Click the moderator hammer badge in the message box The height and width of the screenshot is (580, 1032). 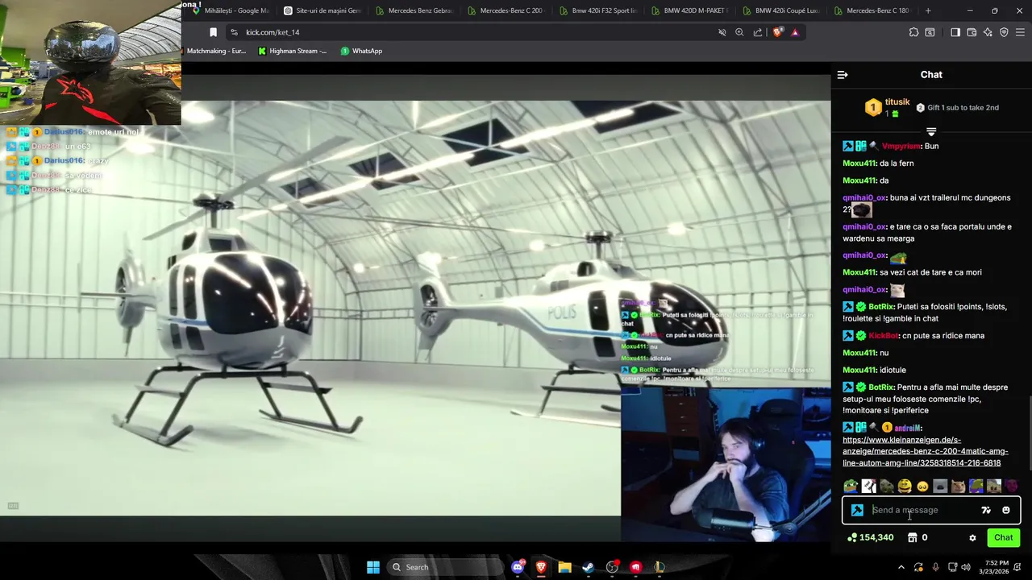[x=857, y=510]
